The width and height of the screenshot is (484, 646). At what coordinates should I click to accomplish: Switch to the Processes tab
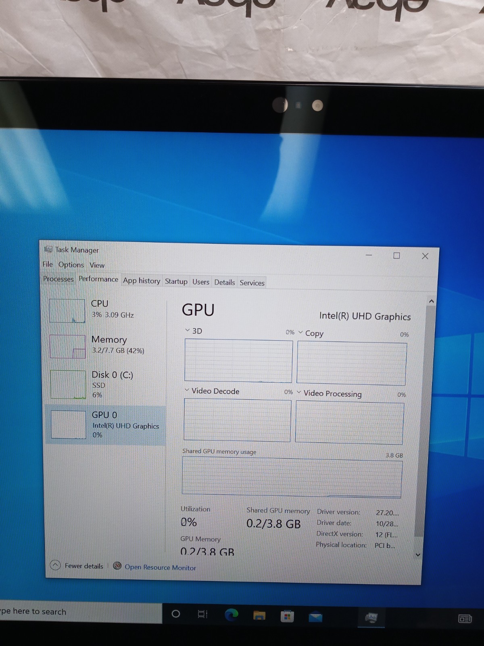pos(58,279)
